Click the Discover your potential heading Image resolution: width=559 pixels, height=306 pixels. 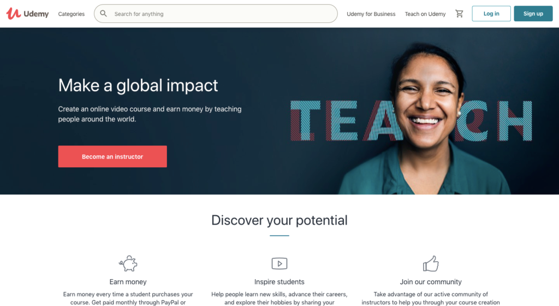(279, 220)
